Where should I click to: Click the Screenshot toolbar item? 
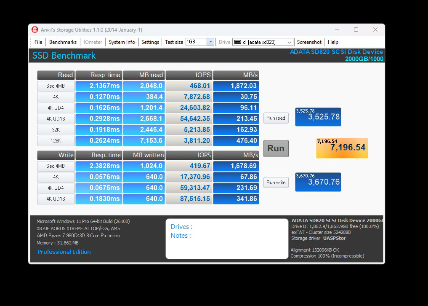pyautogui.click(x=309, y=42)
